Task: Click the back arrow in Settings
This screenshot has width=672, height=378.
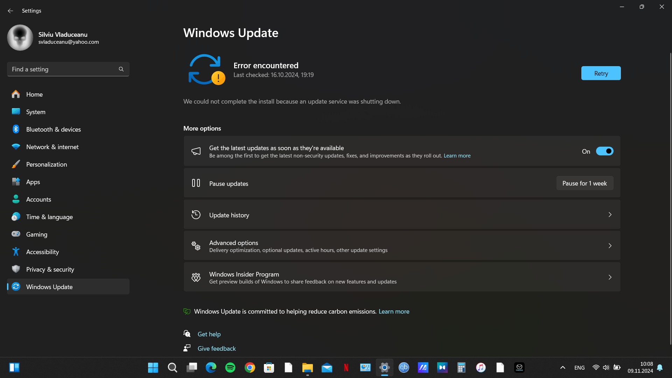Action: coord(10,11)
